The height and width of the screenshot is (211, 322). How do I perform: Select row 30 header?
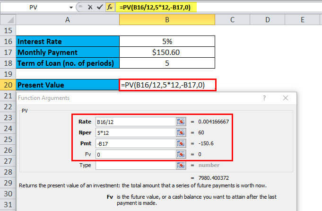(x=8, y=193)
